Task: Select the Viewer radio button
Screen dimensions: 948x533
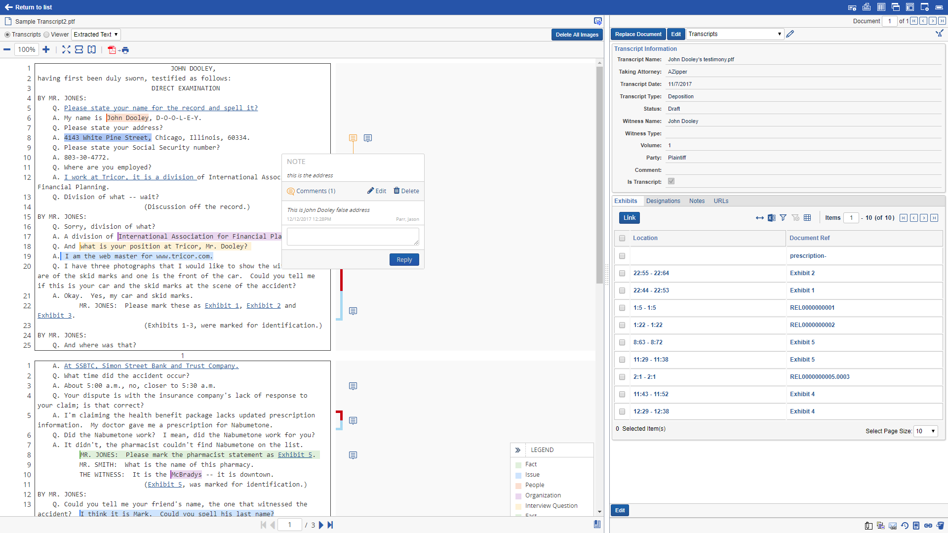Action: (46, 35)
